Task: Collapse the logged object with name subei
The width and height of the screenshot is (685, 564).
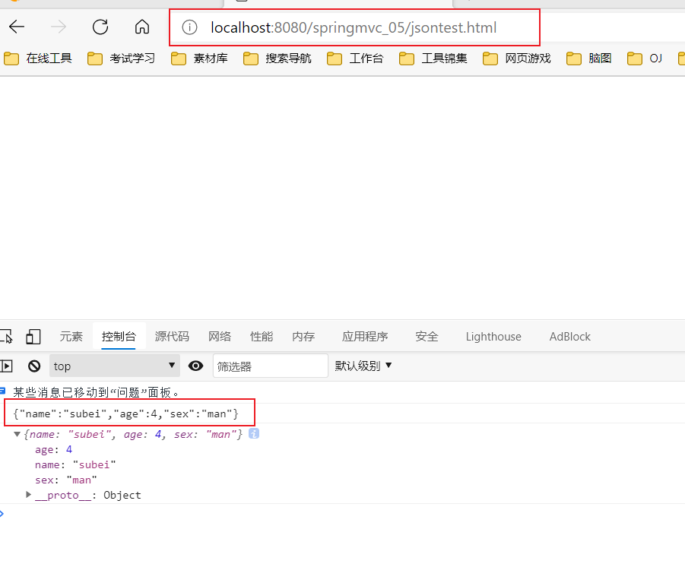Action: [17, 434]
